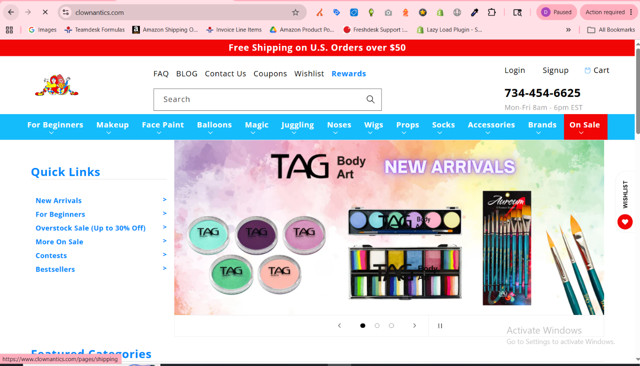Go to the Coupons page
The width and height of the screenshot is (640, 366).
coord(270,73)
